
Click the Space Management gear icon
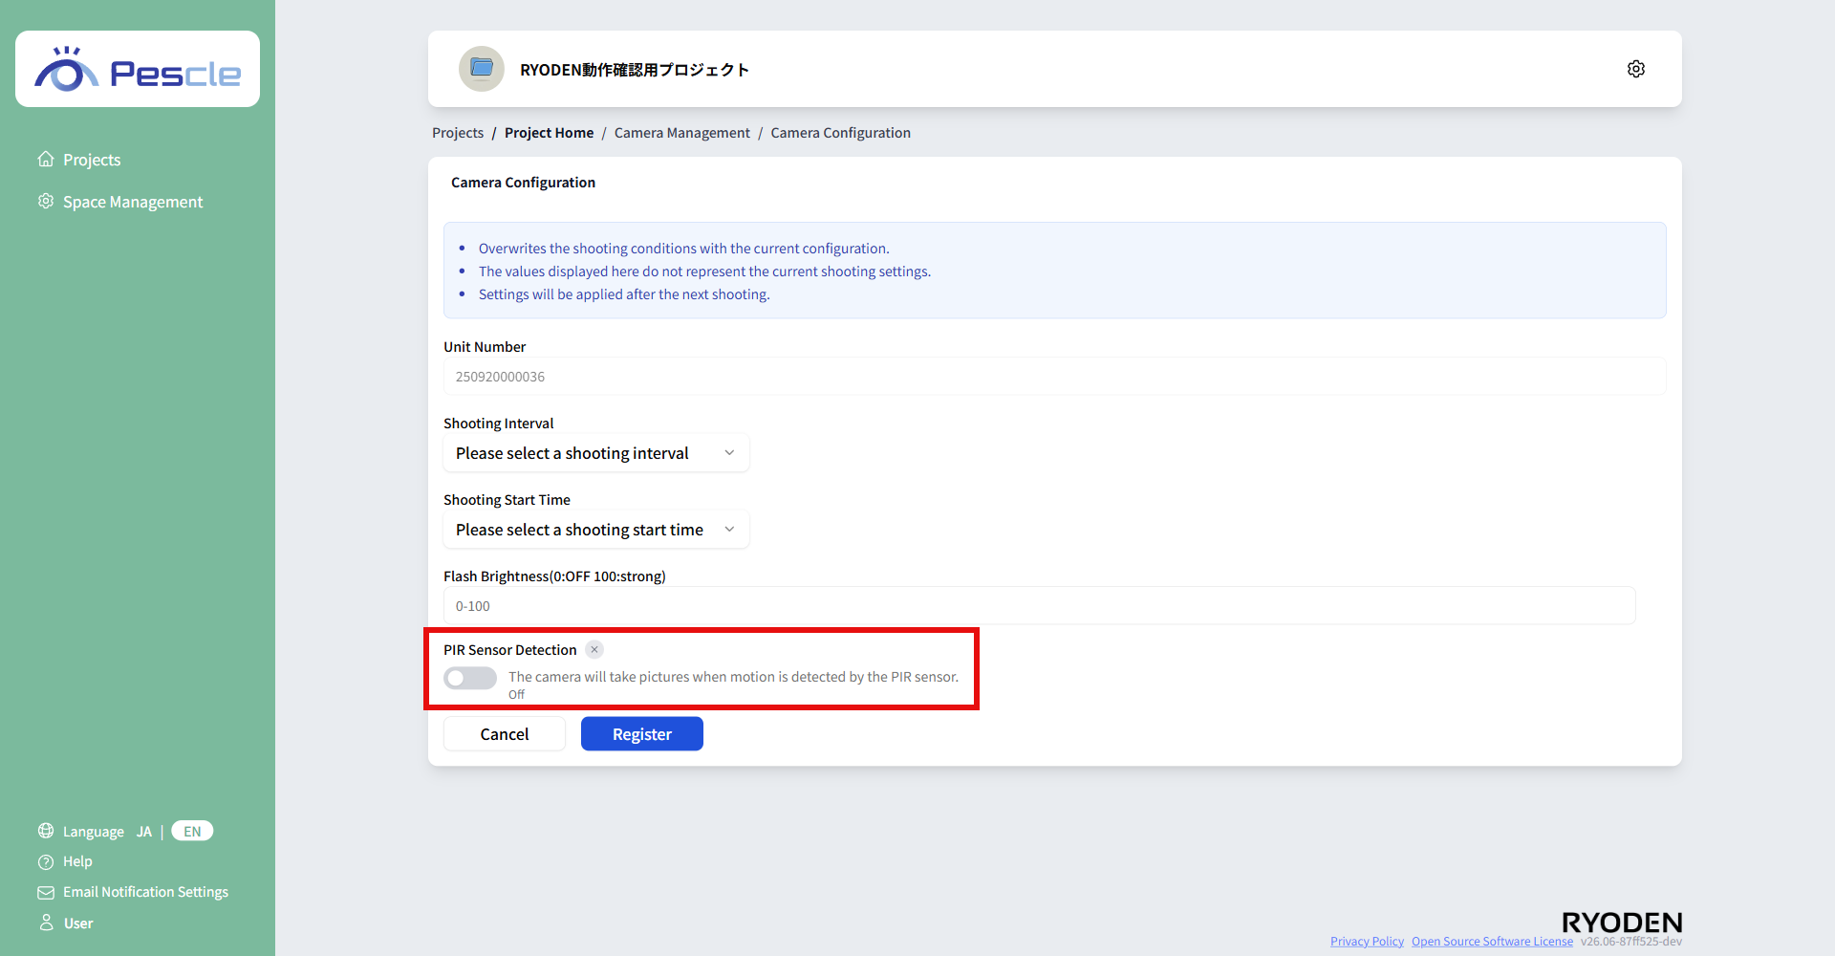(46, 201)
